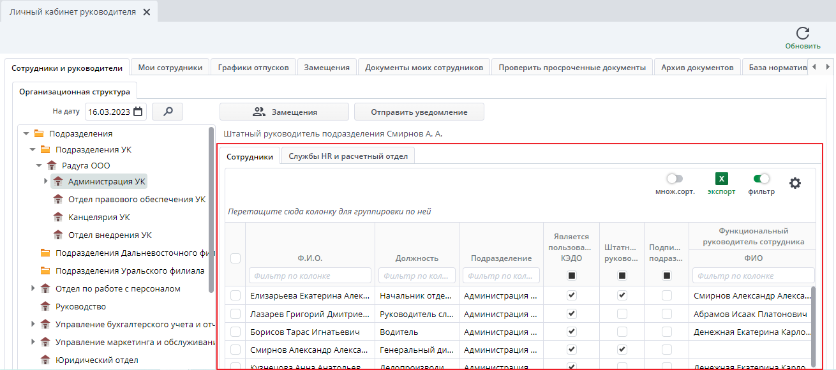Click Подразделения УК folder icon
The height and width of the screenshot is (370, 836).
pyautogui.click(x=45, y=149)
